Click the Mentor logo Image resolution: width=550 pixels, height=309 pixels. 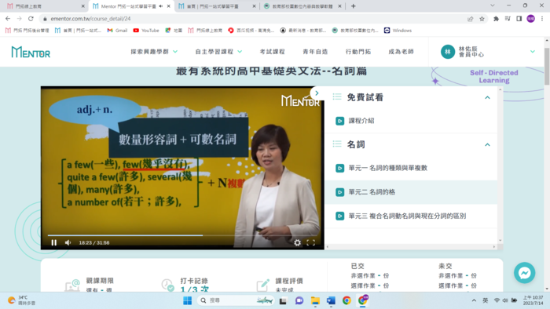31,52
